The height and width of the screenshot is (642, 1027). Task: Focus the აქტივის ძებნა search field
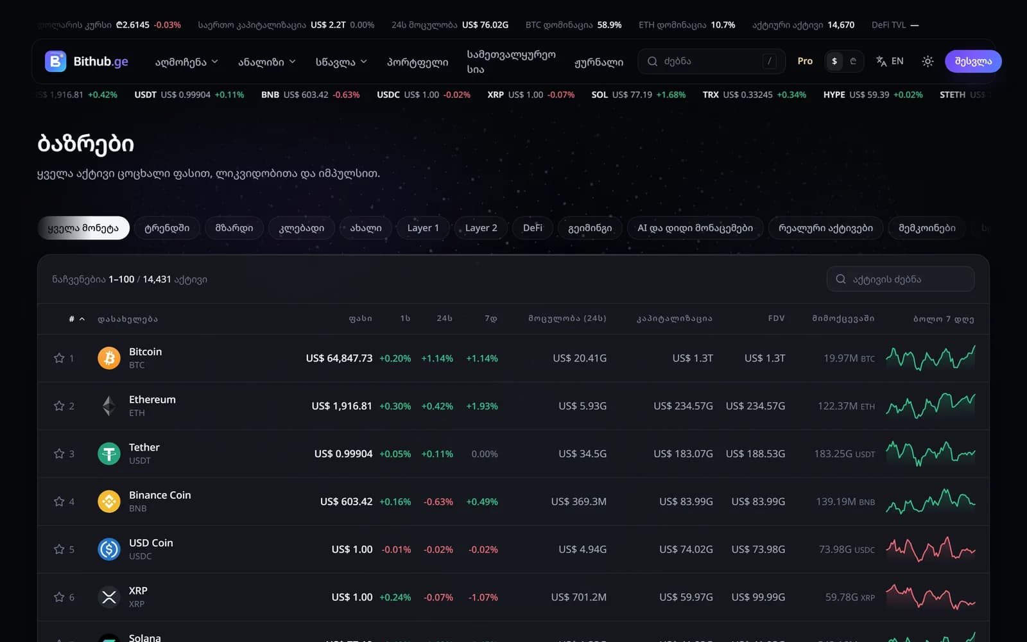pos(901,279)
